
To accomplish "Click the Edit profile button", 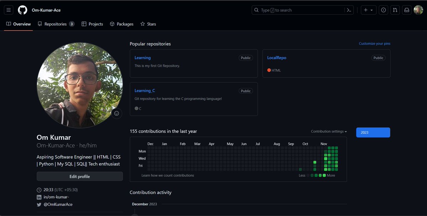I will 80,176.
